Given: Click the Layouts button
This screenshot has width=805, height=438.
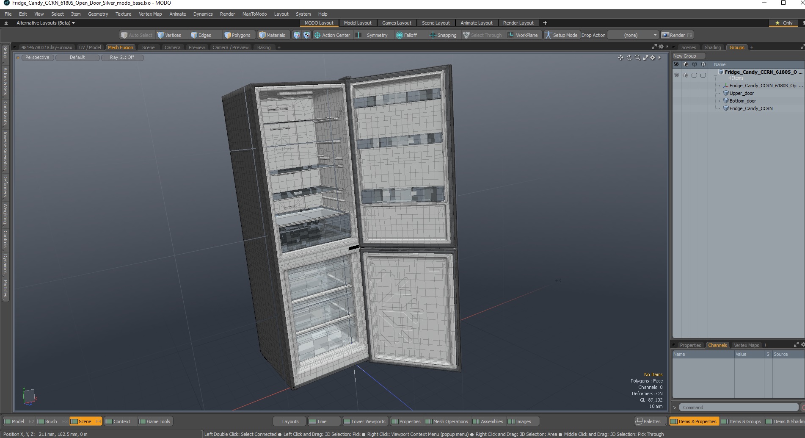Looking at the screenshot, I should coord(290,421).
